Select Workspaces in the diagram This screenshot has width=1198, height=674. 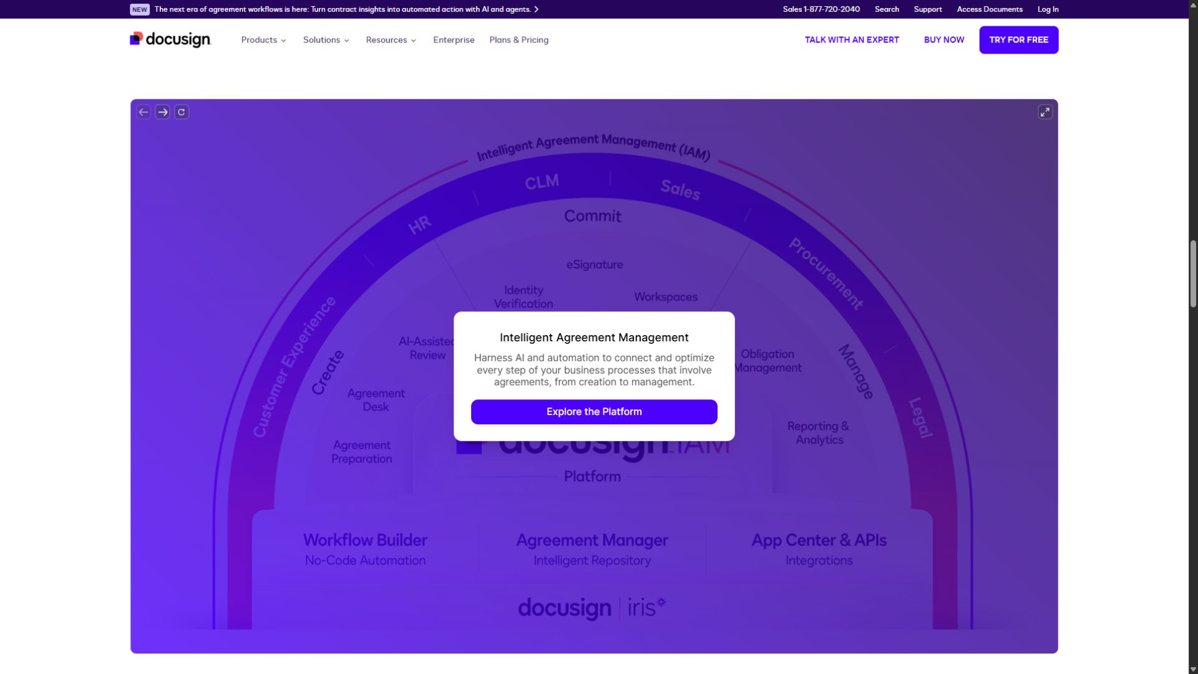(666, 297)
